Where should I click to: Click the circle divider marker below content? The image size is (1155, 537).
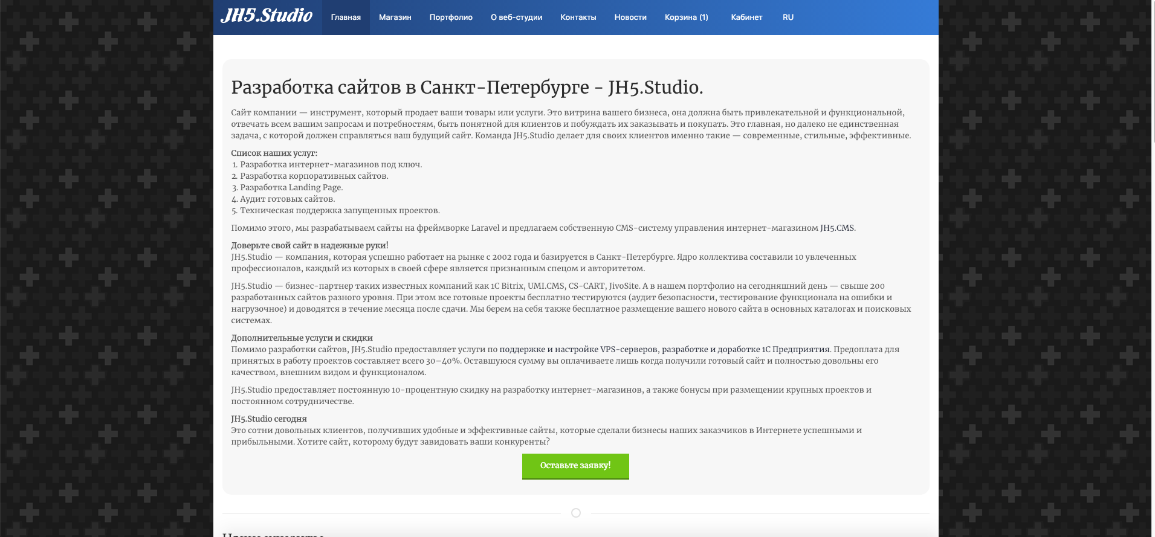tap(576, 513)
